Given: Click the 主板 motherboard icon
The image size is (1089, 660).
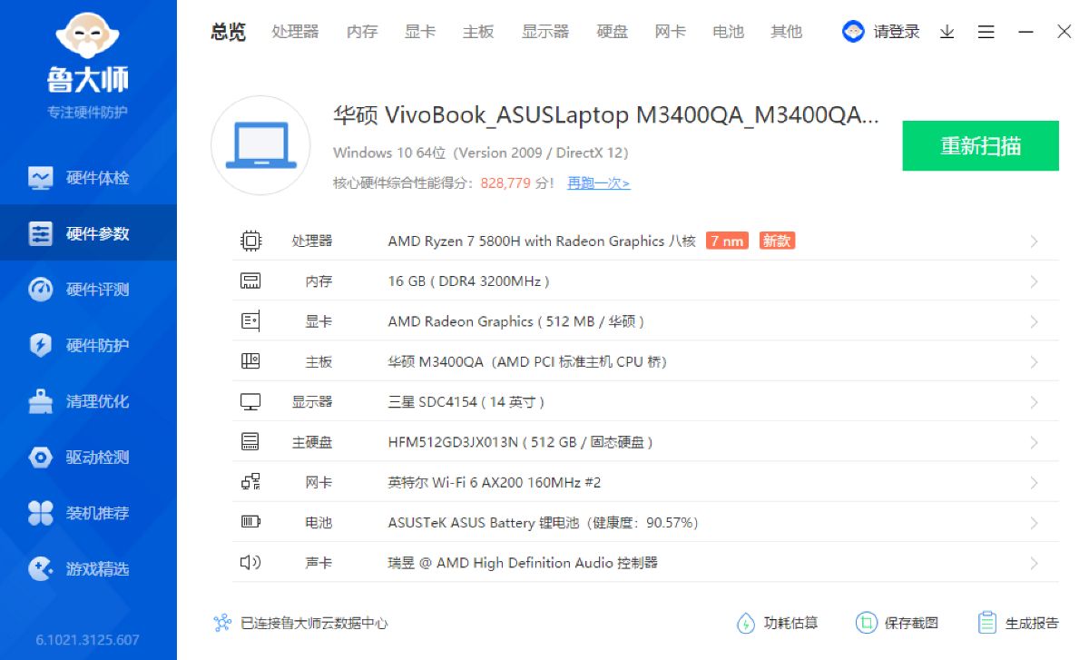Looking at the screenshot, I should pyautogui.click(x=250, y=361).
